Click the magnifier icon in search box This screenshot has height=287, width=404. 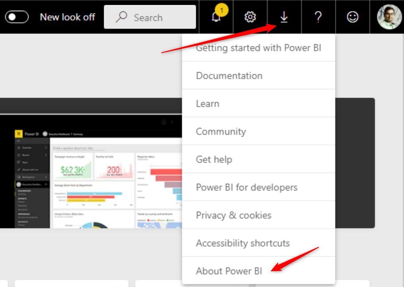(121, 17)
